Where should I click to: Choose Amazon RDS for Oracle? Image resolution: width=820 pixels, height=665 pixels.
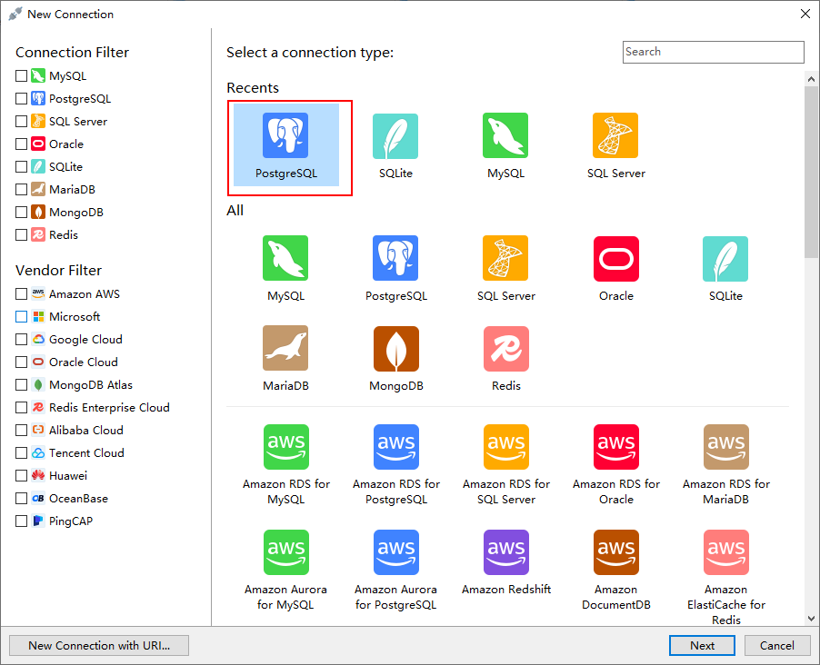point(616,465)
